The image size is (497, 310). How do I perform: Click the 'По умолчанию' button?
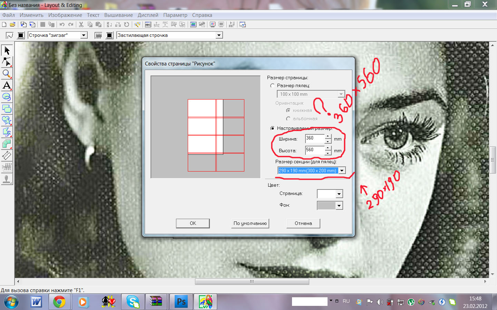pyautogui.click(x=250, y=223)
